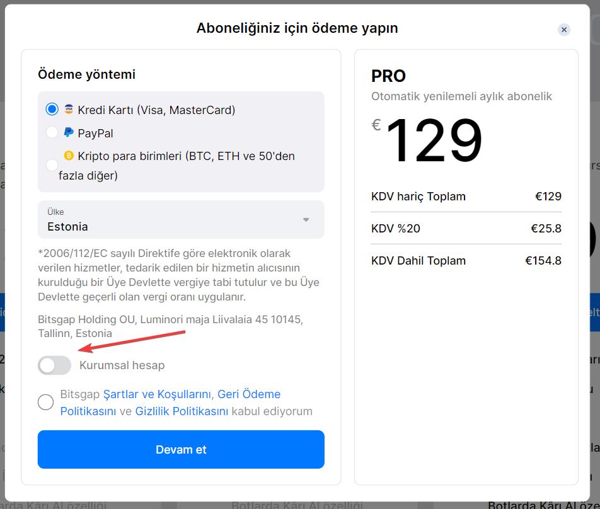Close the payment dialog with the X

564,30
